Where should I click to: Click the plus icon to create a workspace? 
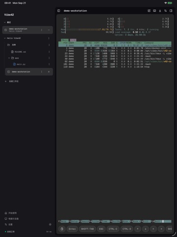coord(5,81)
